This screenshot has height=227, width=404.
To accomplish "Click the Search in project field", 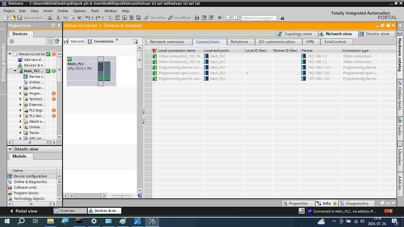I will [x=259, y=18].
